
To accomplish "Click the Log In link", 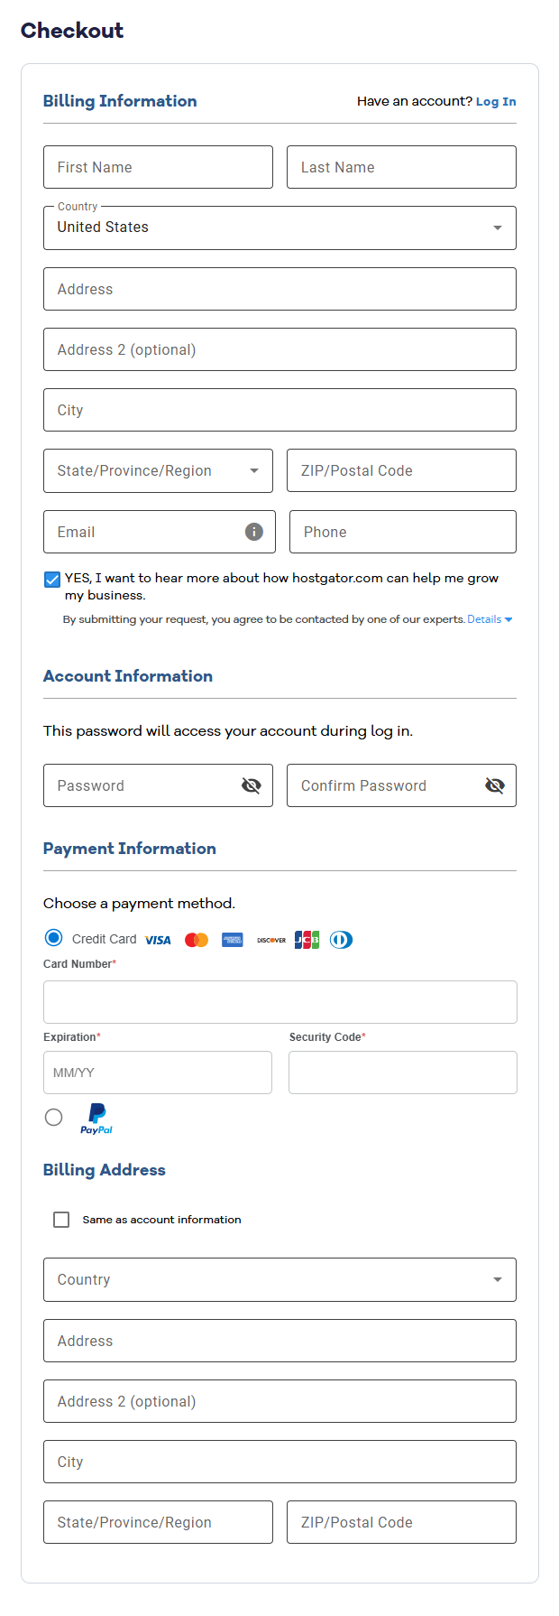I will pyautogui.click(x=496, y=100).
